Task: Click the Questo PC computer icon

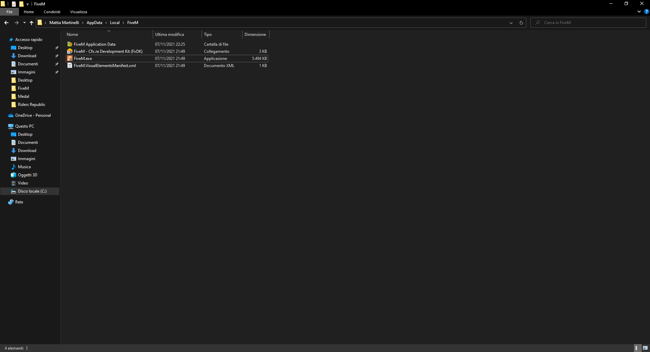Action: click(11, 126)
